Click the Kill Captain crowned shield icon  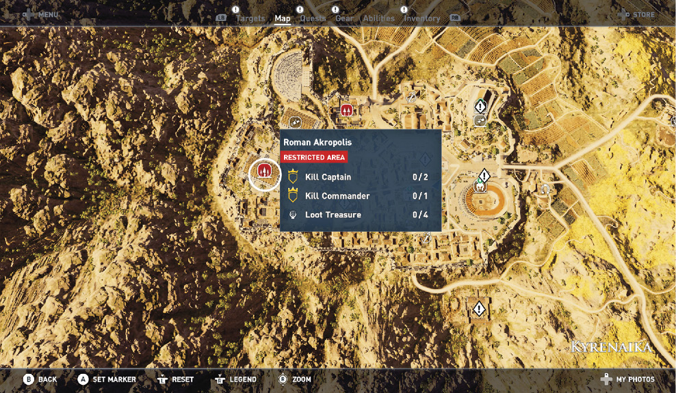click(x=293, y=176)
